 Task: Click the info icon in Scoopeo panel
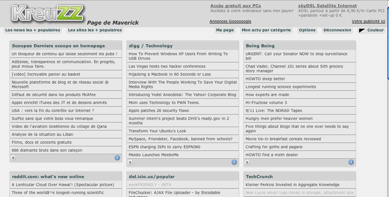pos(117,158)
